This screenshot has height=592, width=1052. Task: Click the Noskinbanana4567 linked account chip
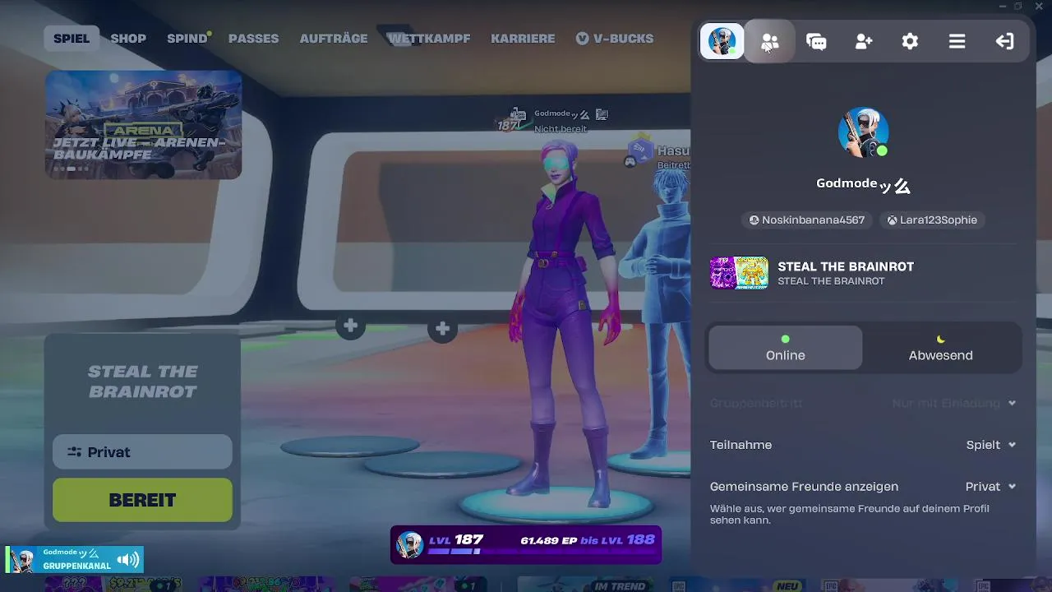806,220
